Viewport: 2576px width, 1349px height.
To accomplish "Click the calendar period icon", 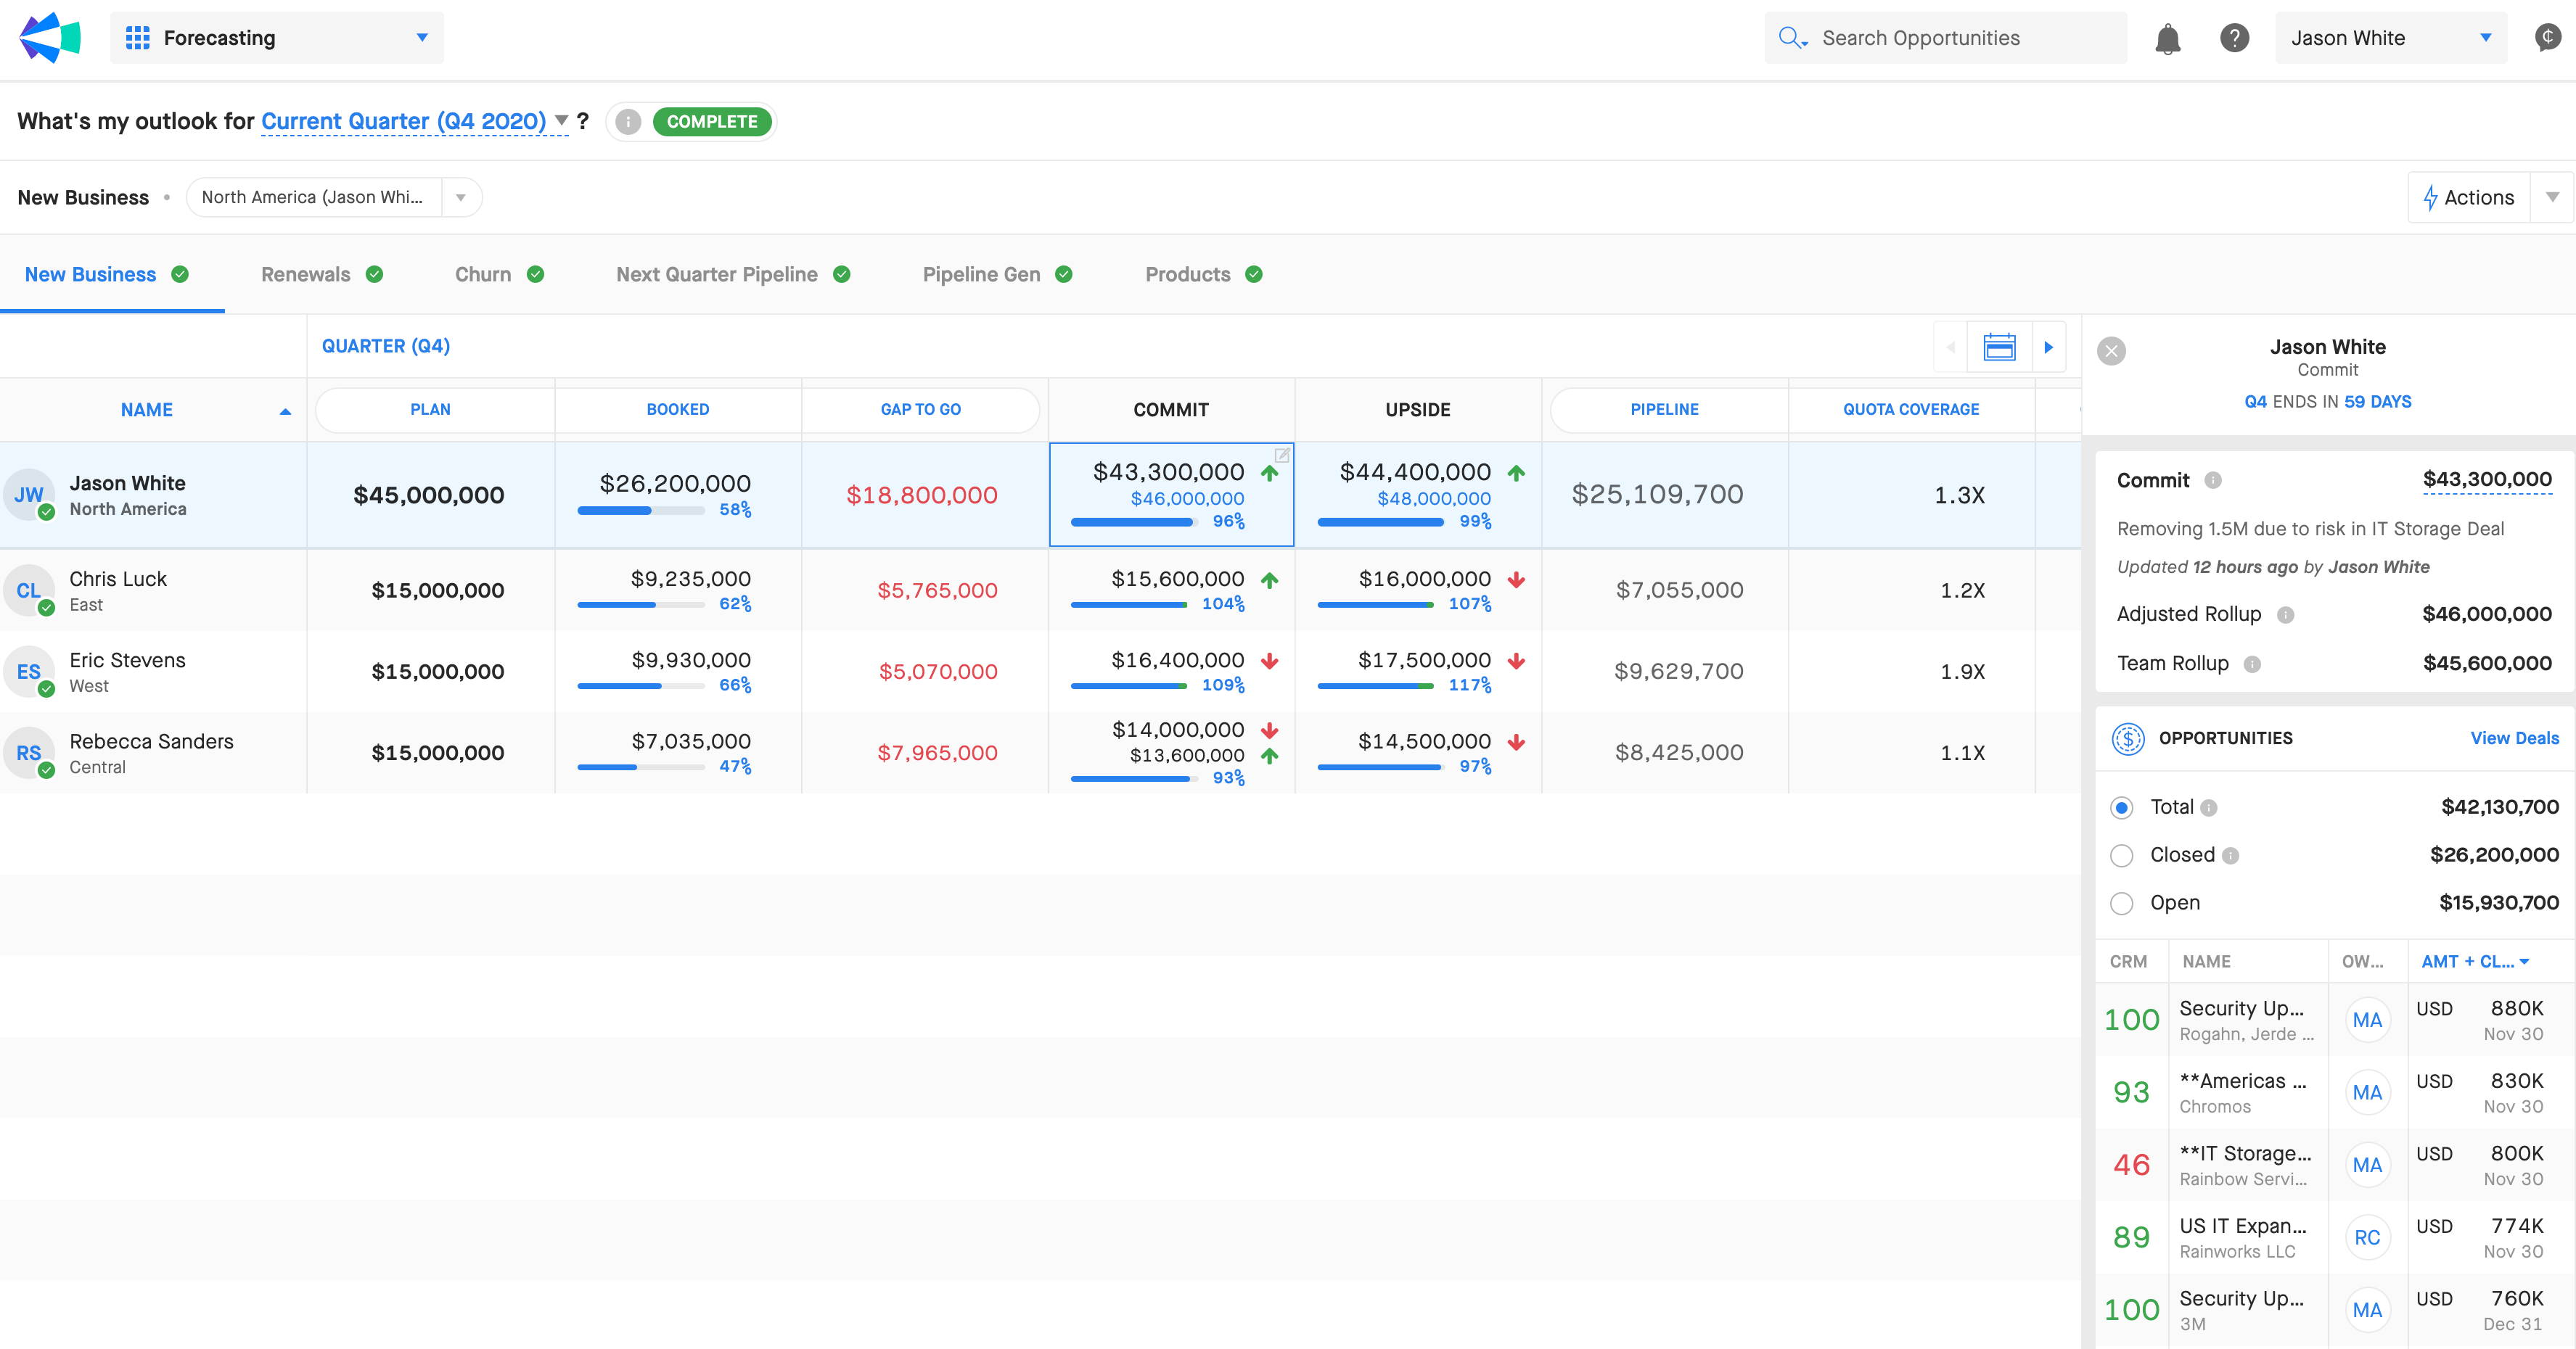I will [1999, 347].
